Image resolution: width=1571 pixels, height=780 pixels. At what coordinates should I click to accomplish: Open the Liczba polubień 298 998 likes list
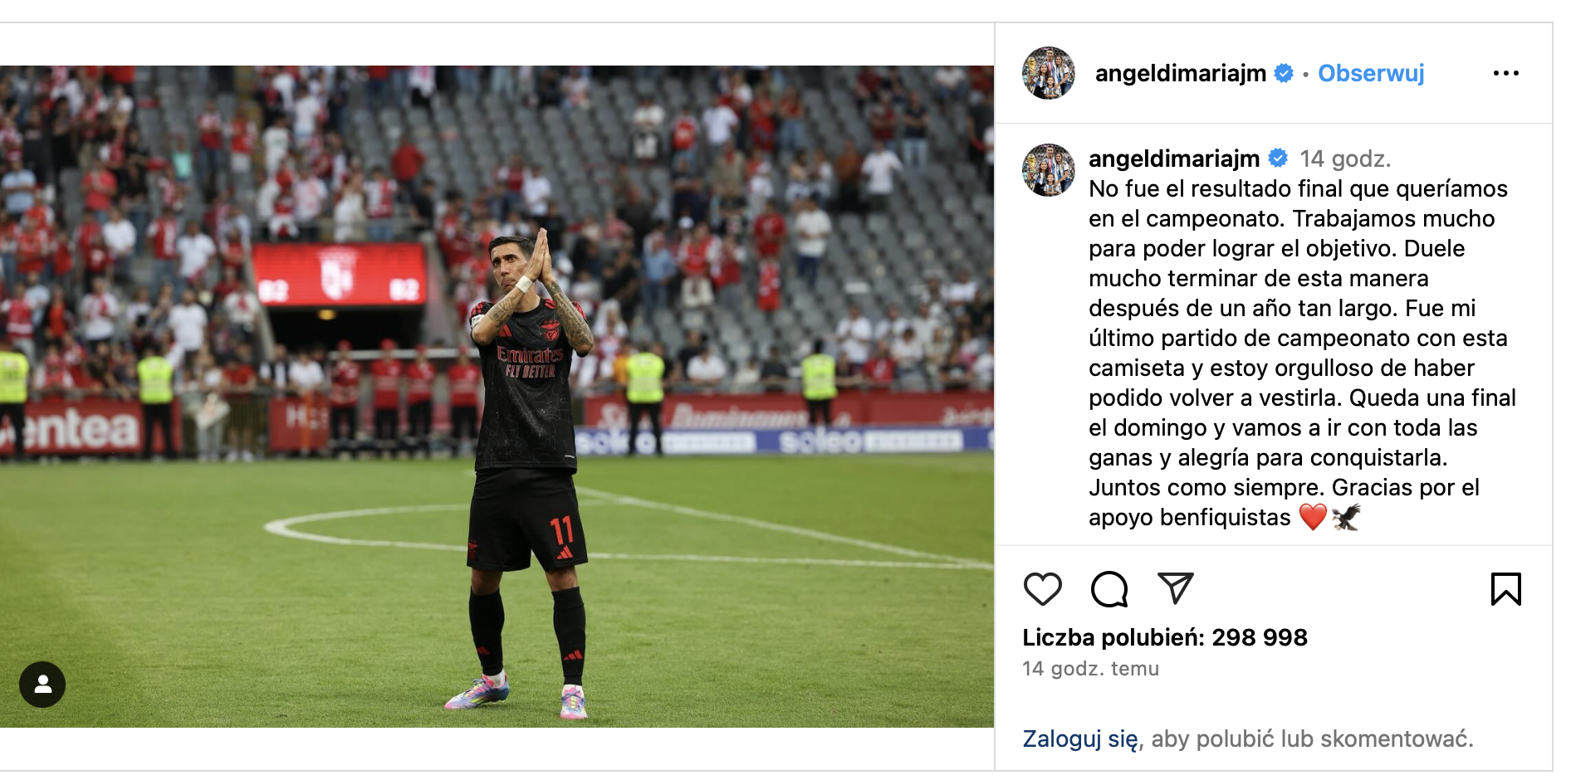pos(1165,637)
